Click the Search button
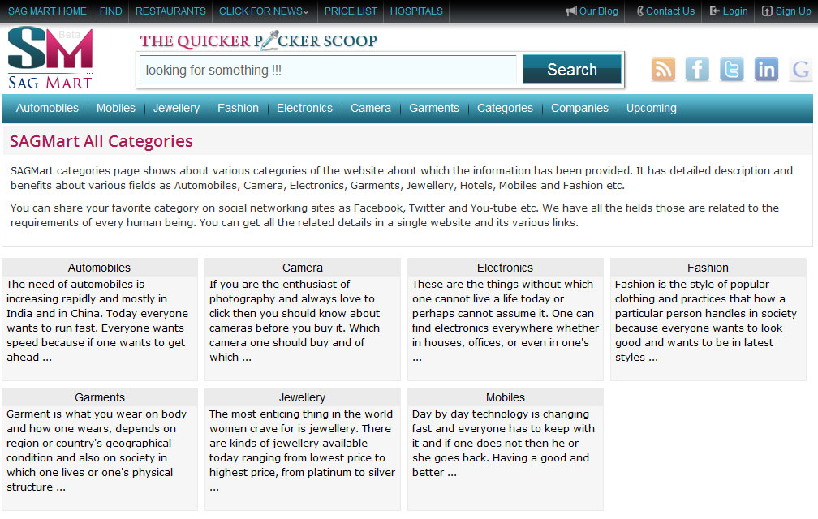 [x=572, y=69]
